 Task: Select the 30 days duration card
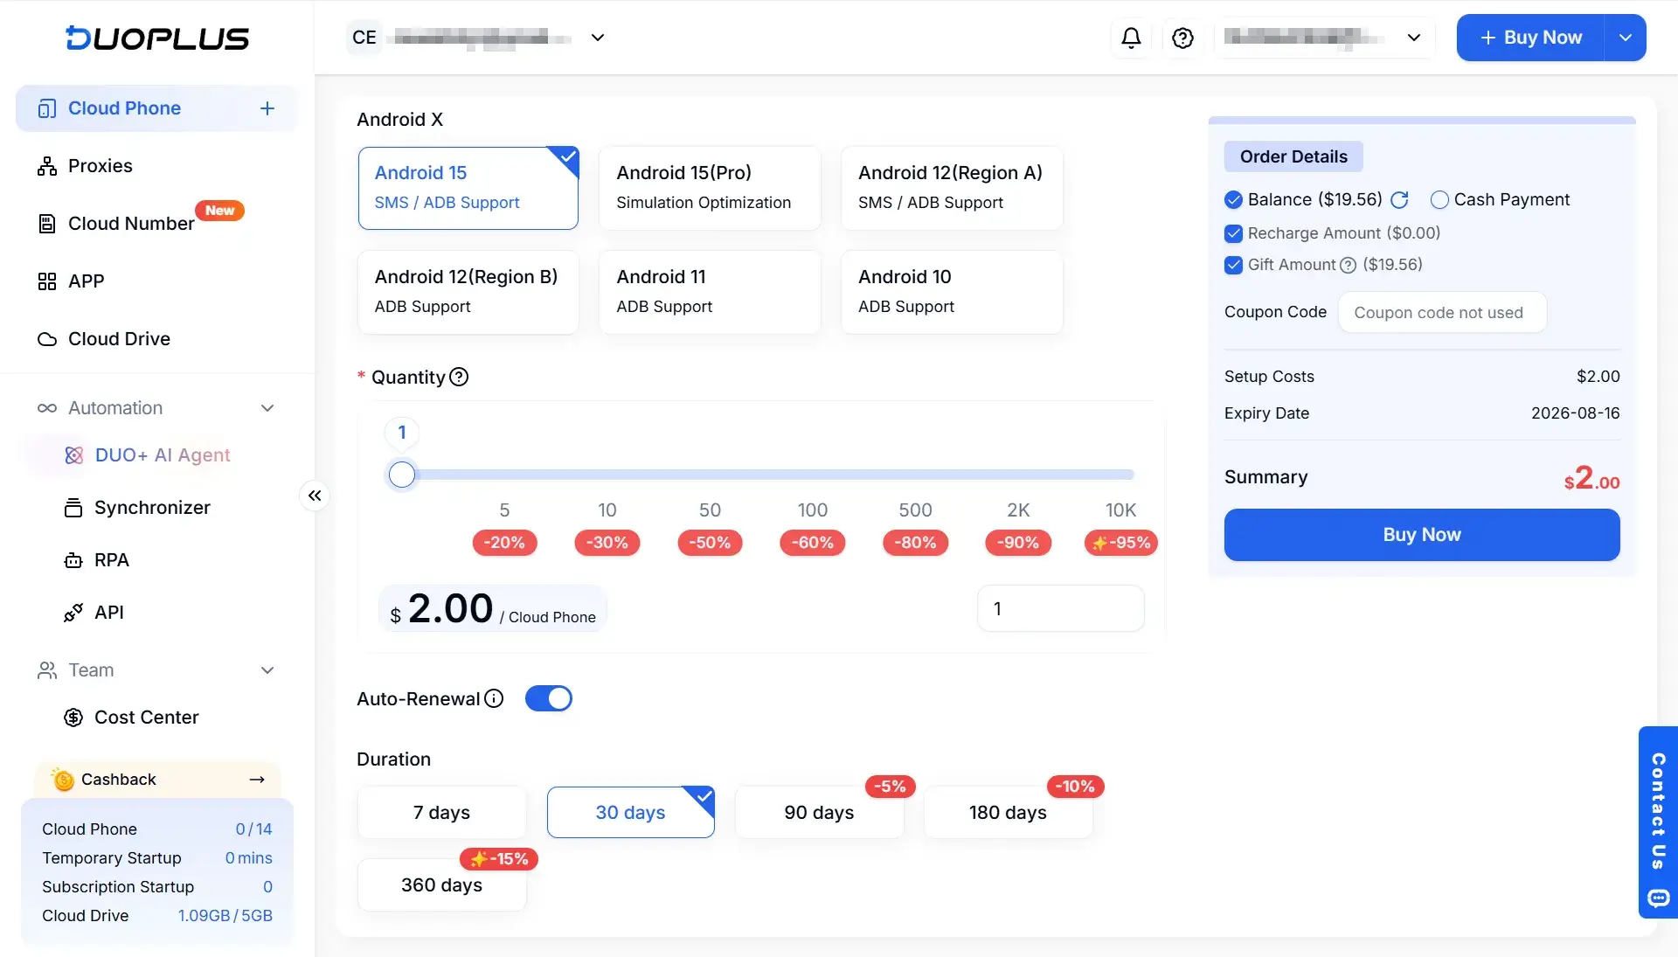click(630, 812)
